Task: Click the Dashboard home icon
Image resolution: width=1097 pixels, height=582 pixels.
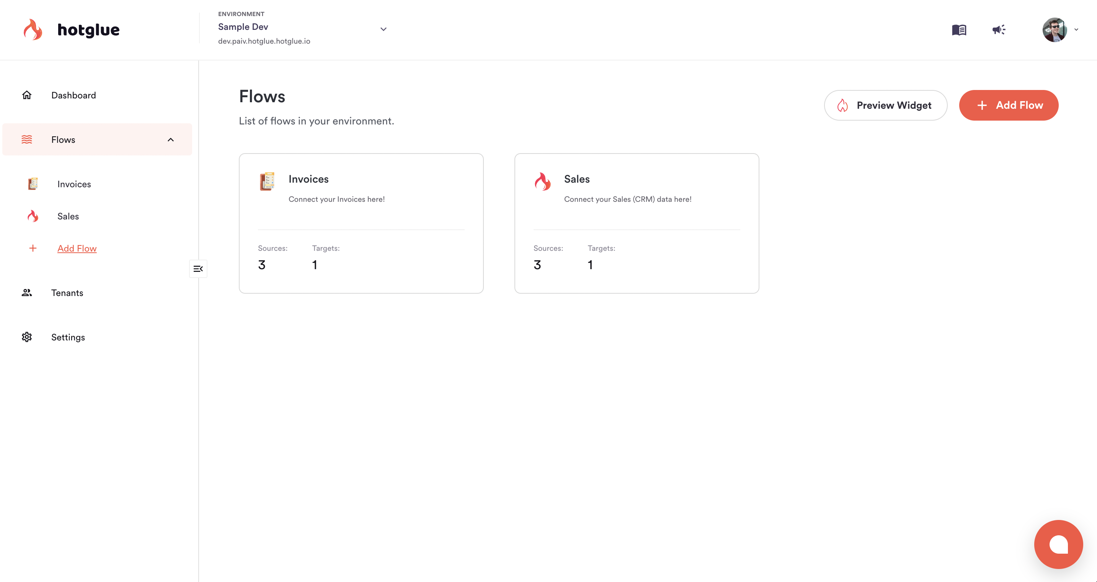Action: point(27,95)
